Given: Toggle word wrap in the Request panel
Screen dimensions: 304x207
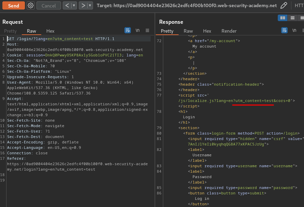Looking at the screenshot, I should coord(127,30).
